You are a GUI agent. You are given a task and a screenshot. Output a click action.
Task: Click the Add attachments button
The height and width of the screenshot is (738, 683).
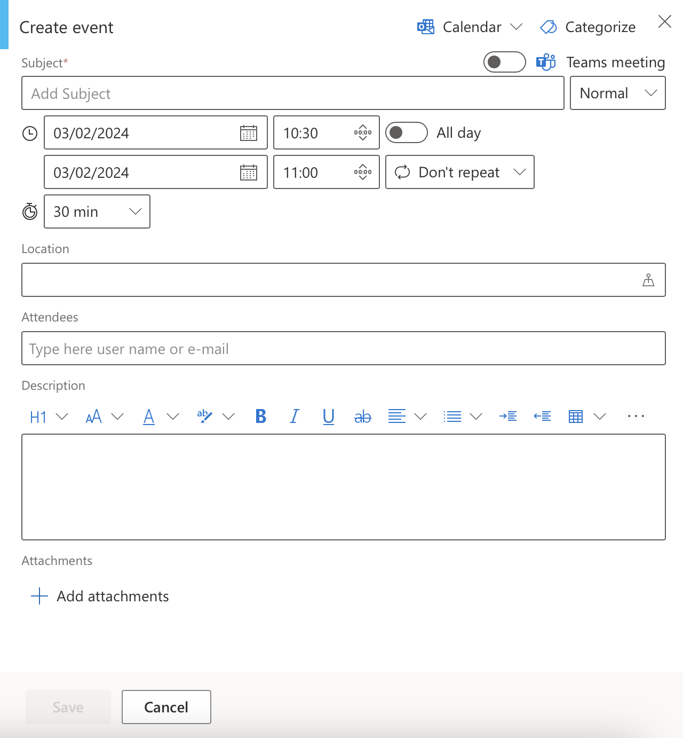click(x=99, y=596)
